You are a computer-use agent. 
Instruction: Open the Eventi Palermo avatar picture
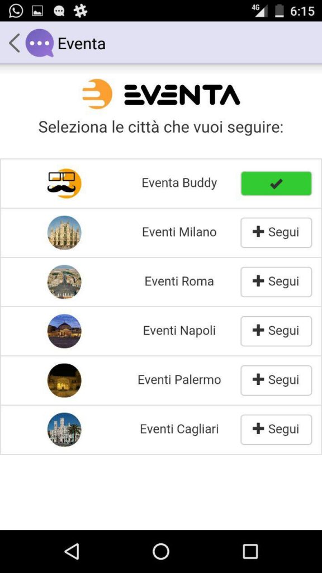[64, 380]
